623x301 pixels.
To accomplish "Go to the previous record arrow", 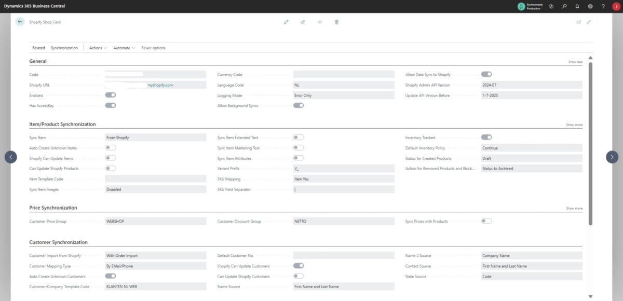I will click(x=11, y=157).
